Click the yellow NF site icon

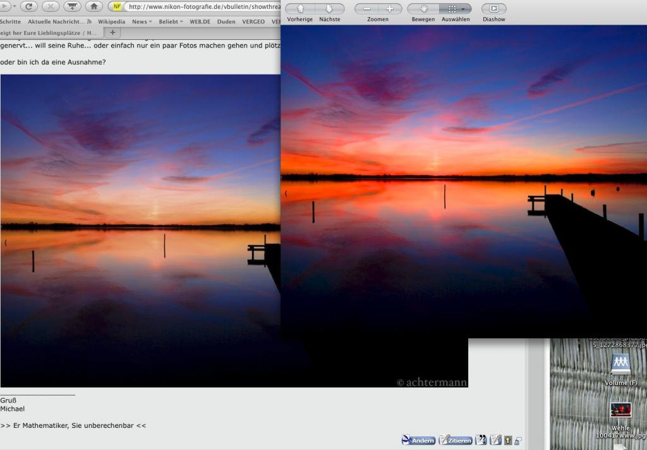117,6
